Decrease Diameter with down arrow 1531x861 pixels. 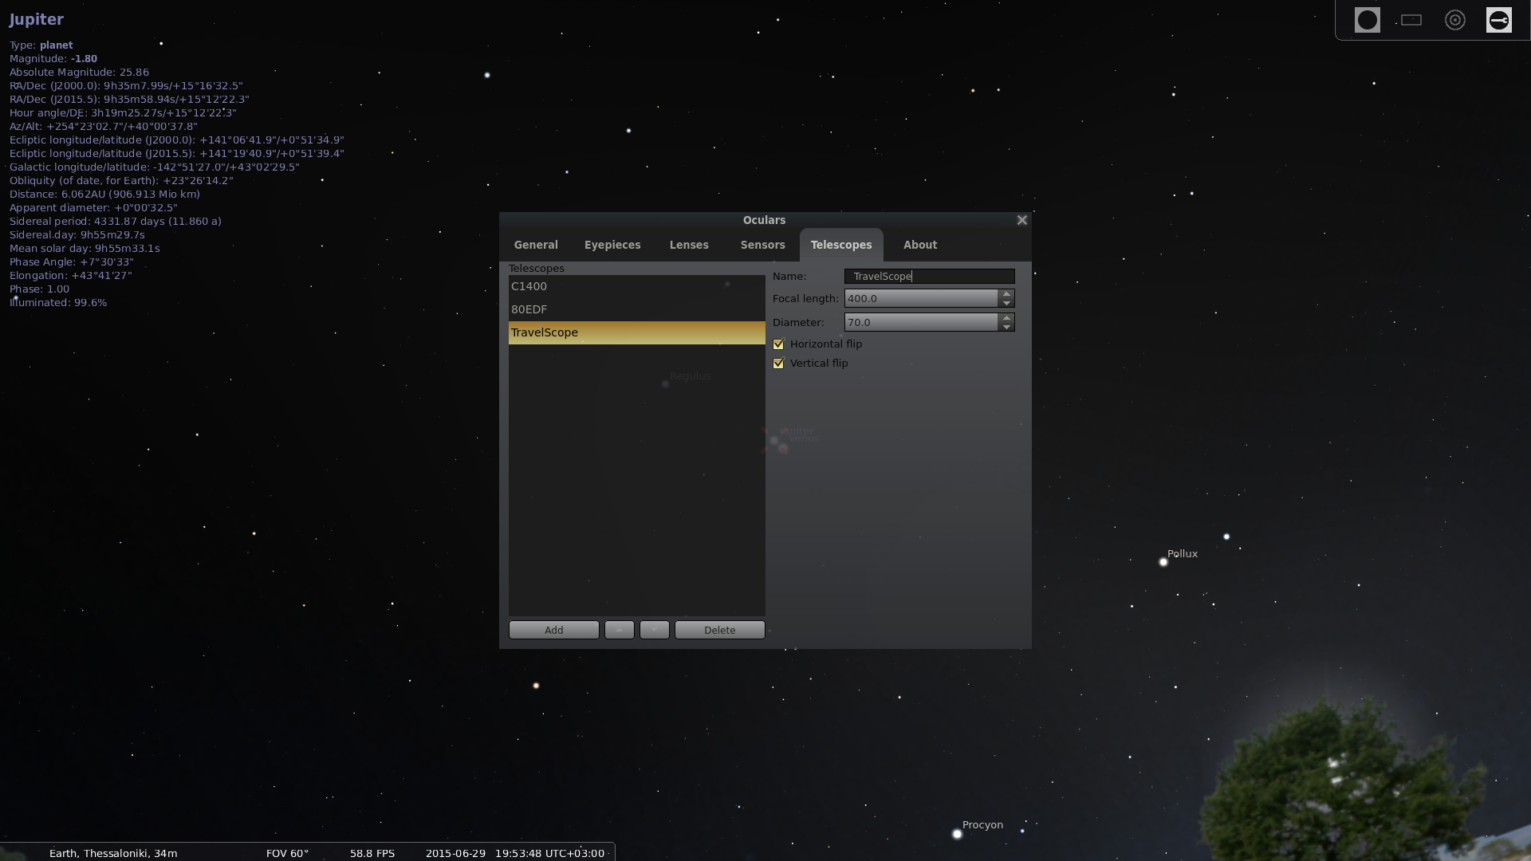(x=1006, y=327)
